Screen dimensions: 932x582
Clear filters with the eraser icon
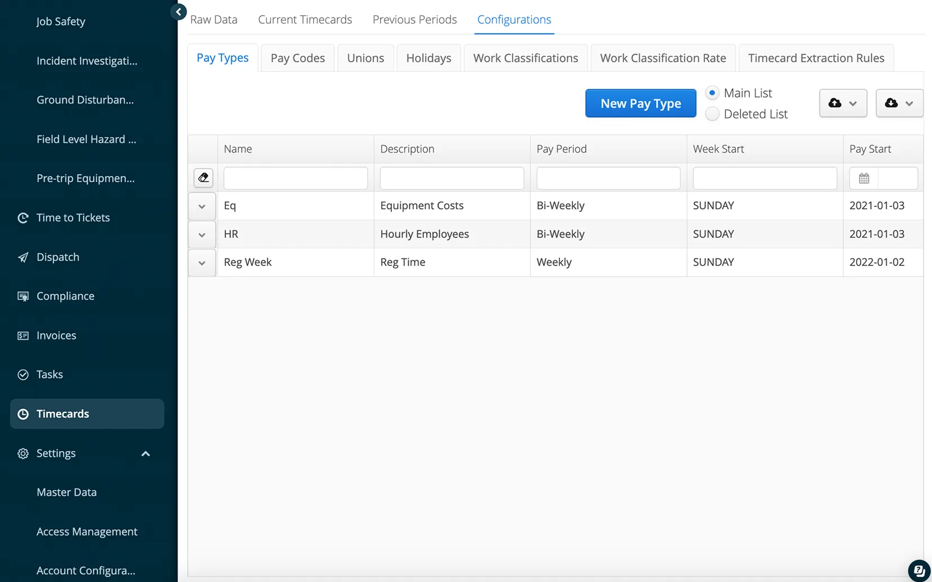[203, 178]
